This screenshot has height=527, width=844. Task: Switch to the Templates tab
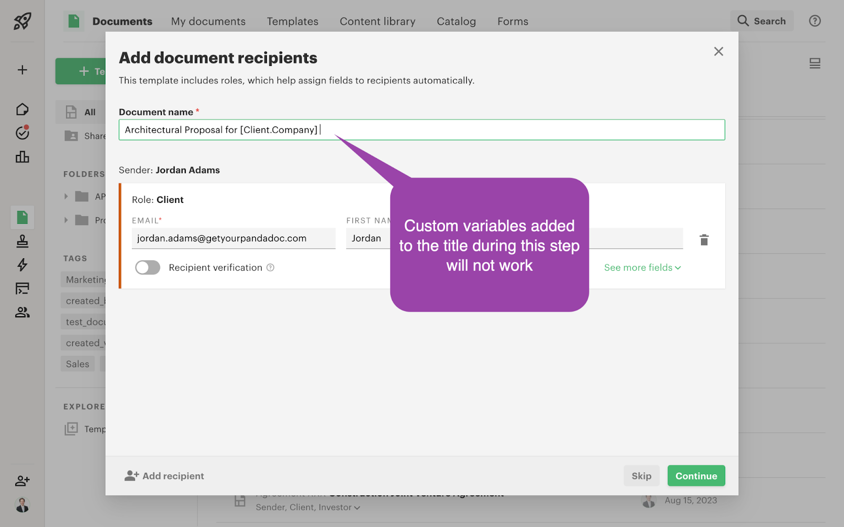(292, 22)
